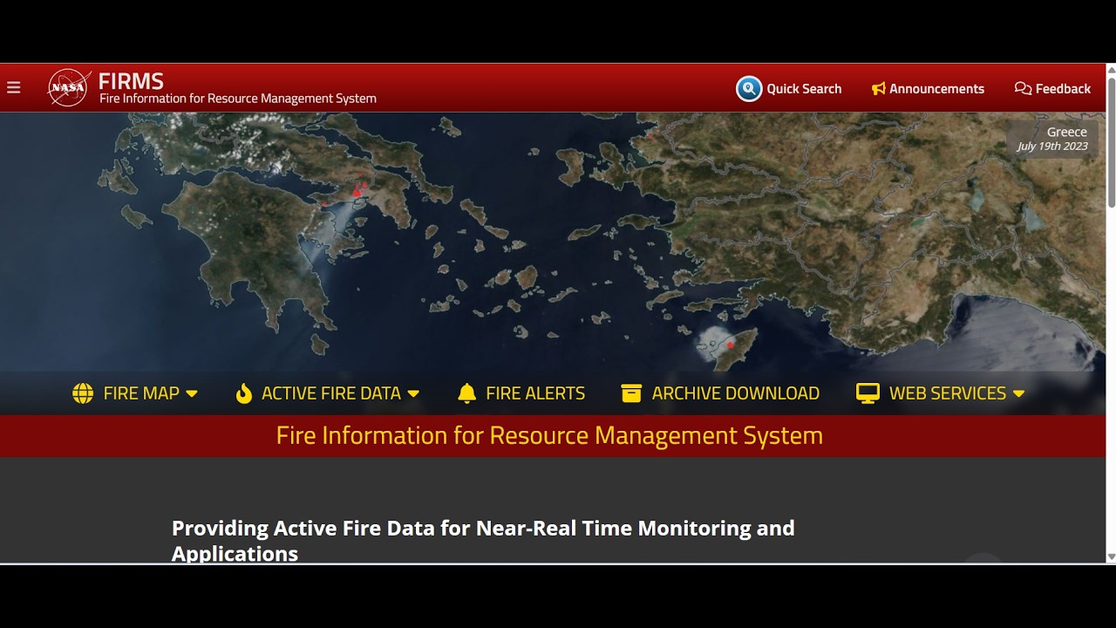
Task: Click the Providing Active Fire Data heading
Action: click(483, 541)
